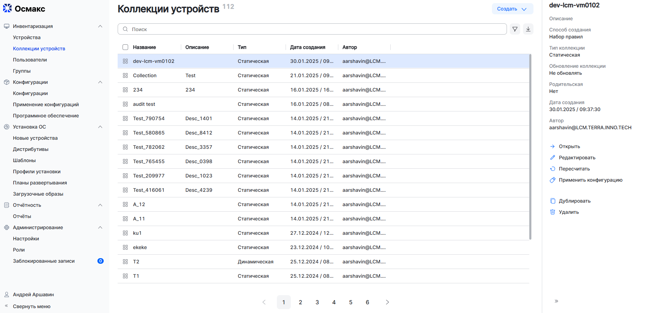Go to page 3 in pagination
Image resolution: width=663 pixels, height=313 pixels.
(x=317, y=302)
